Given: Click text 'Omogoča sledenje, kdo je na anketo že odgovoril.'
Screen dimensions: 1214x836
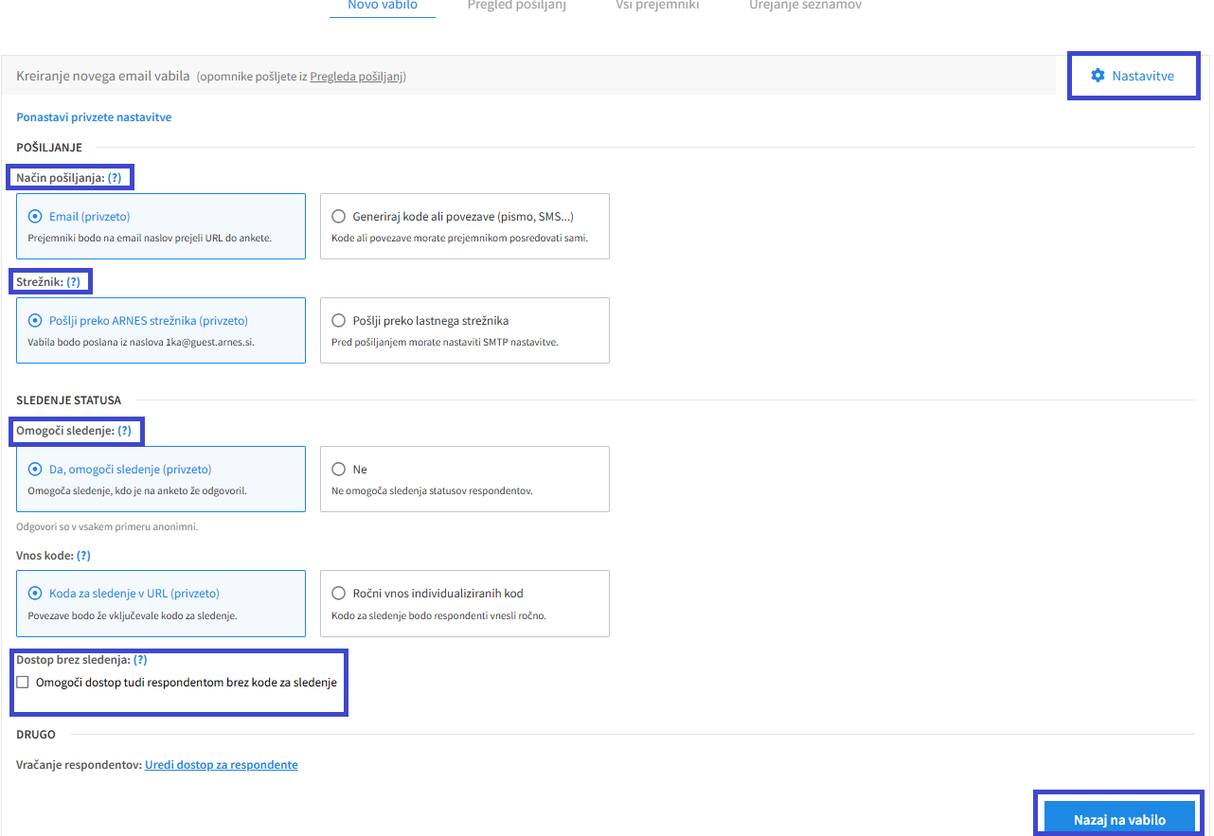Looking at the screenshot, I should (137, 491).
